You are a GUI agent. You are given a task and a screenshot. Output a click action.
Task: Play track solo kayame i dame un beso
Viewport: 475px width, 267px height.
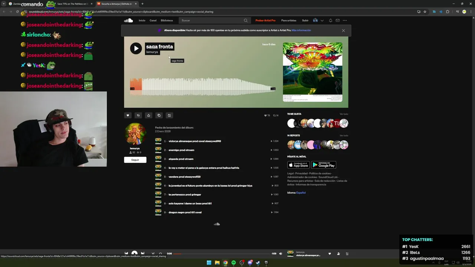coord(190,204)
